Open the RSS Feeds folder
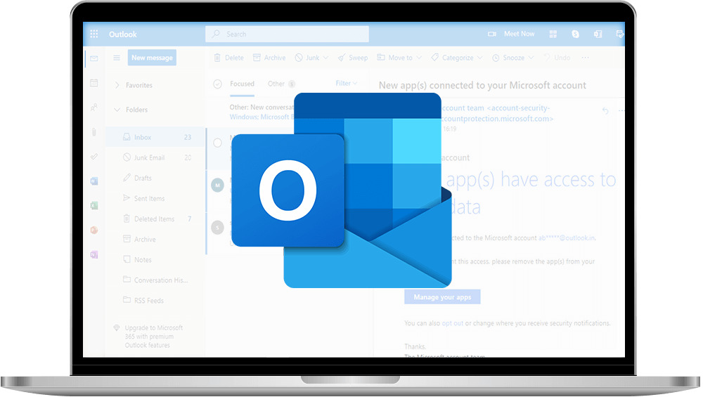This screenshot has width=703, height=397. click(155, 301)
